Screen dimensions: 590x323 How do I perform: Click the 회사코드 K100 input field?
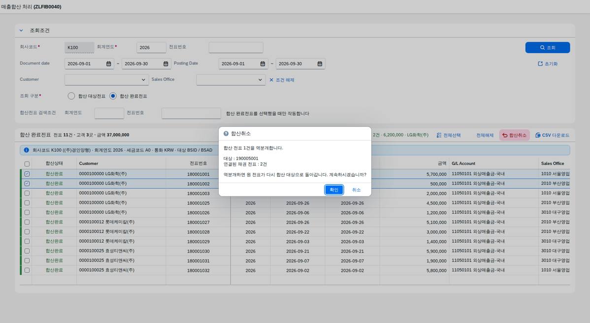(79, 47)
